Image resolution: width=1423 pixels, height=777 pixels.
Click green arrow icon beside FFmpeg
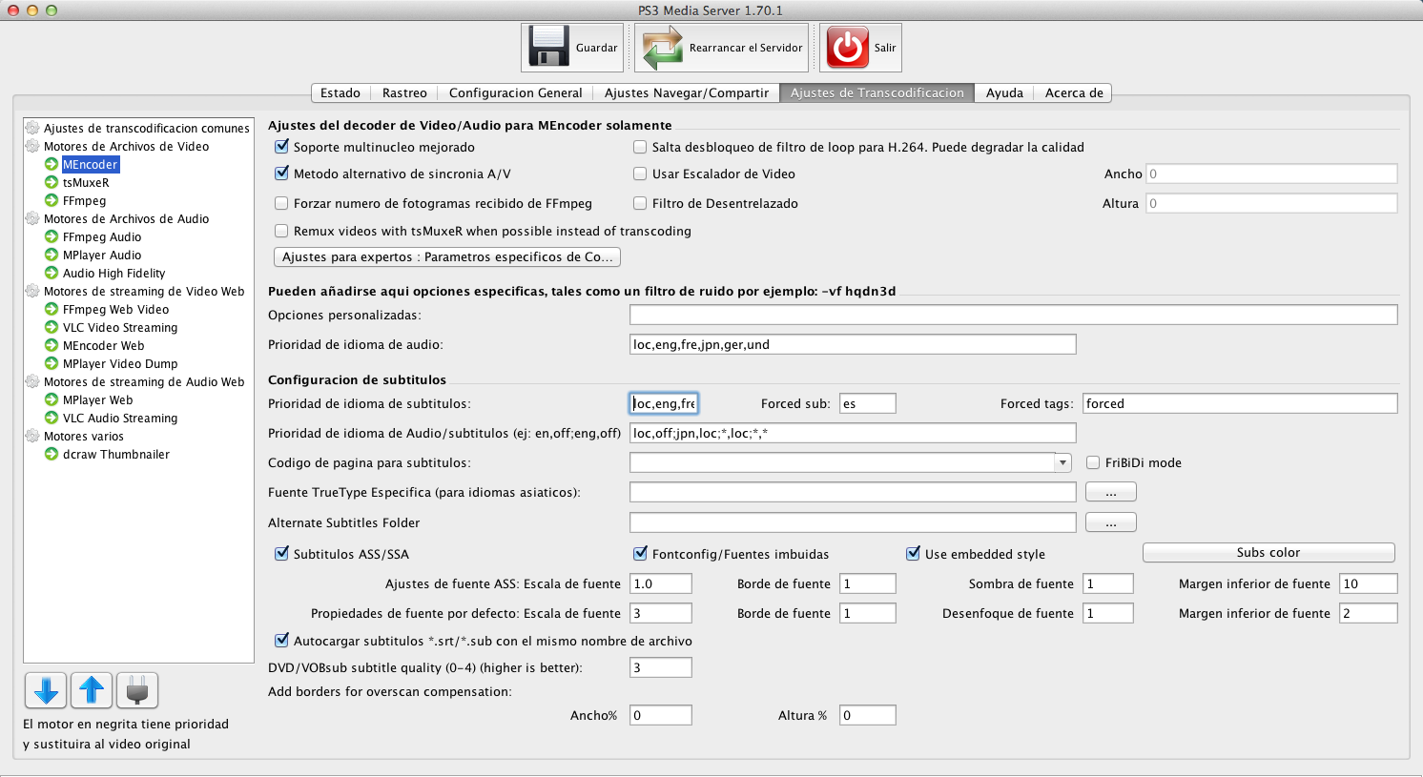[52, 200]
